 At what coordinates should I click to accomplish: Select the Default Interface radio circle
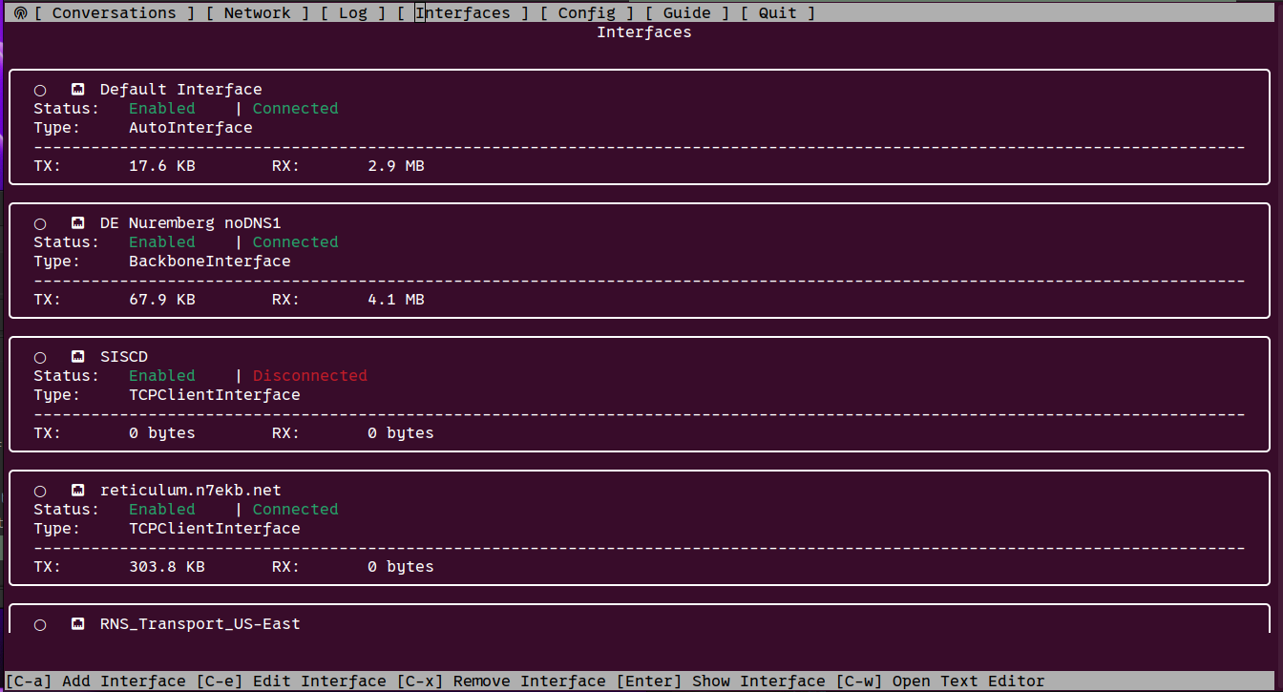[40, 91]
